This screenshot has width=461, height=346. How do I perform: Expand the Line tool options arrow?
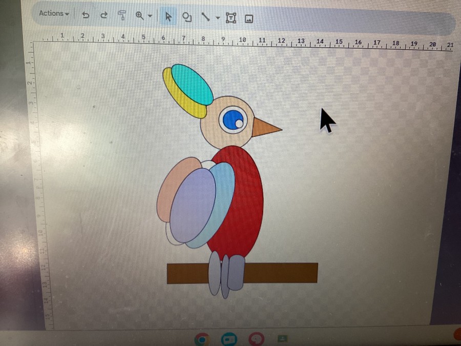tap(218, 18)
